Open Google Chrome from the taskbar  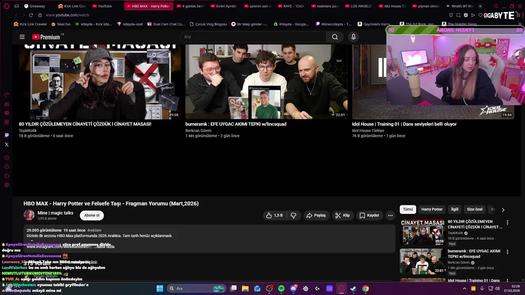pos(365,288)
